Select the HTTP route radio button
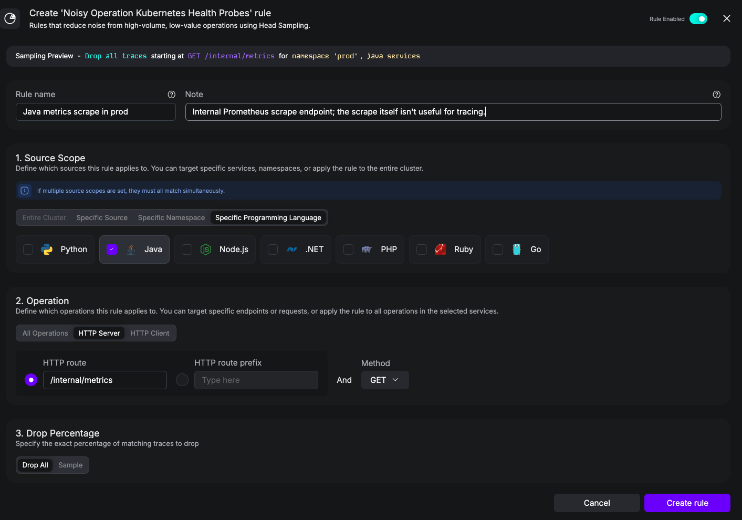Screen dimensions: 742x520 point(31,380)
